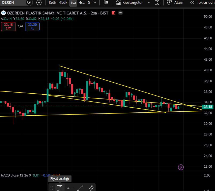Click the Y33,50 high value in legend
215x191 pixels.
coord(19,19)
